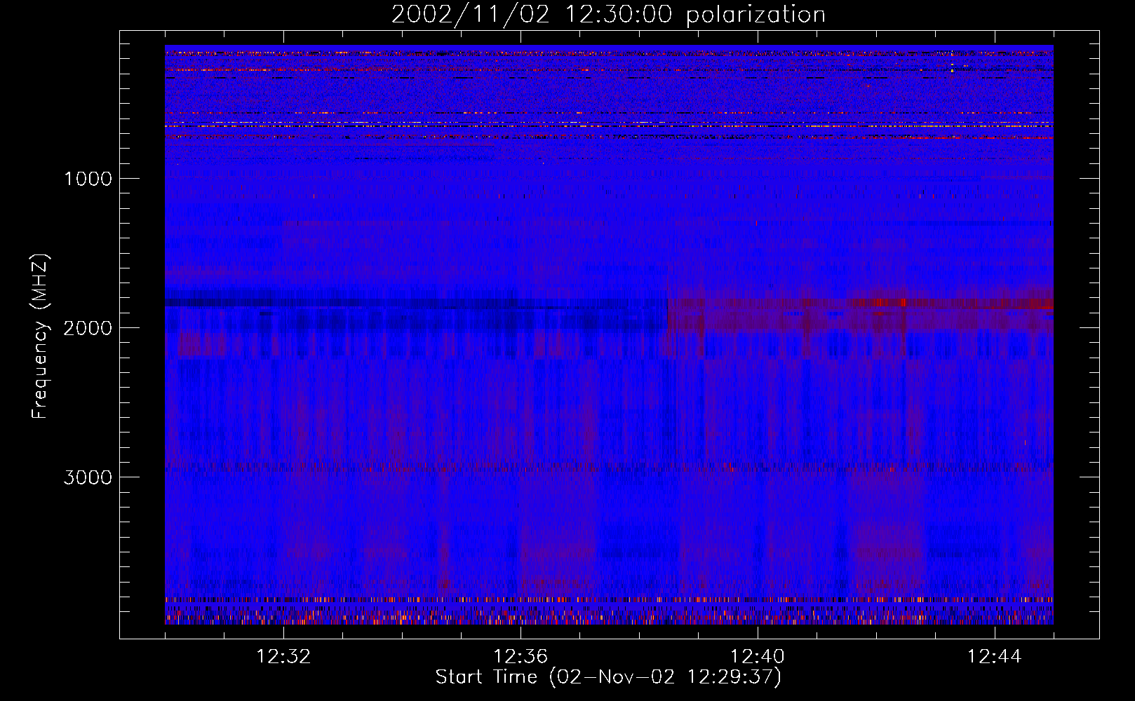This screenshot has width=1135, height=701.
Task: Select the 12:44 time tick label
Action: (995, 657)
